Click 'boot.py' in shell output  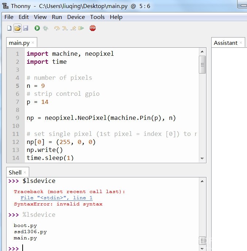click(25, 226)
